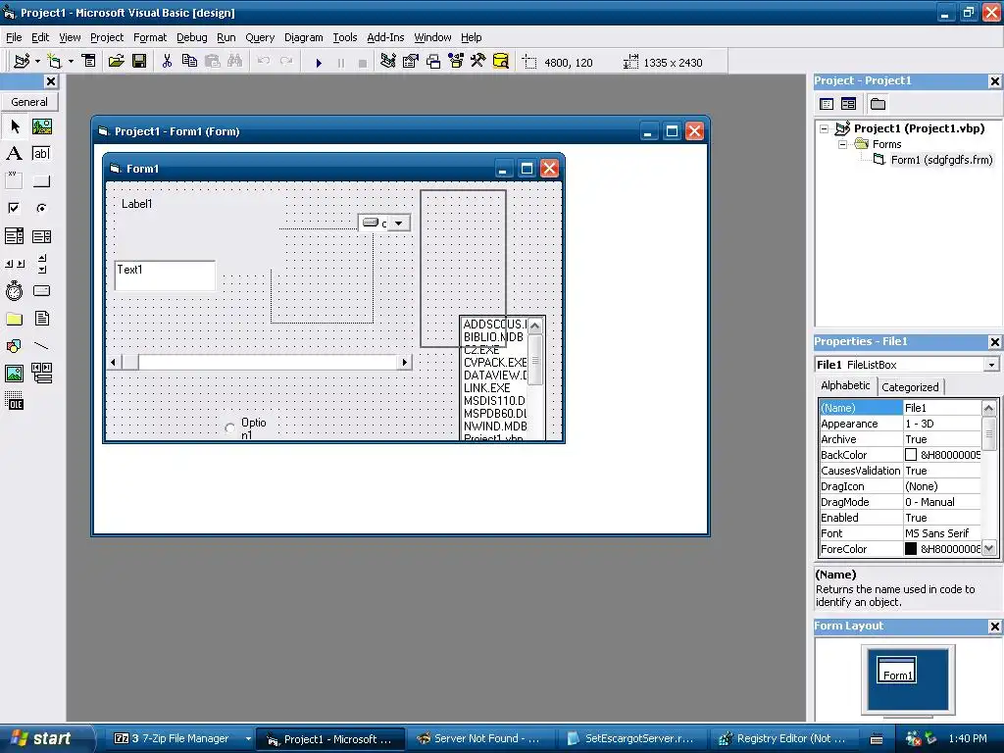
Task: Click the BackColor color swatch
Action: pos(911,455)
